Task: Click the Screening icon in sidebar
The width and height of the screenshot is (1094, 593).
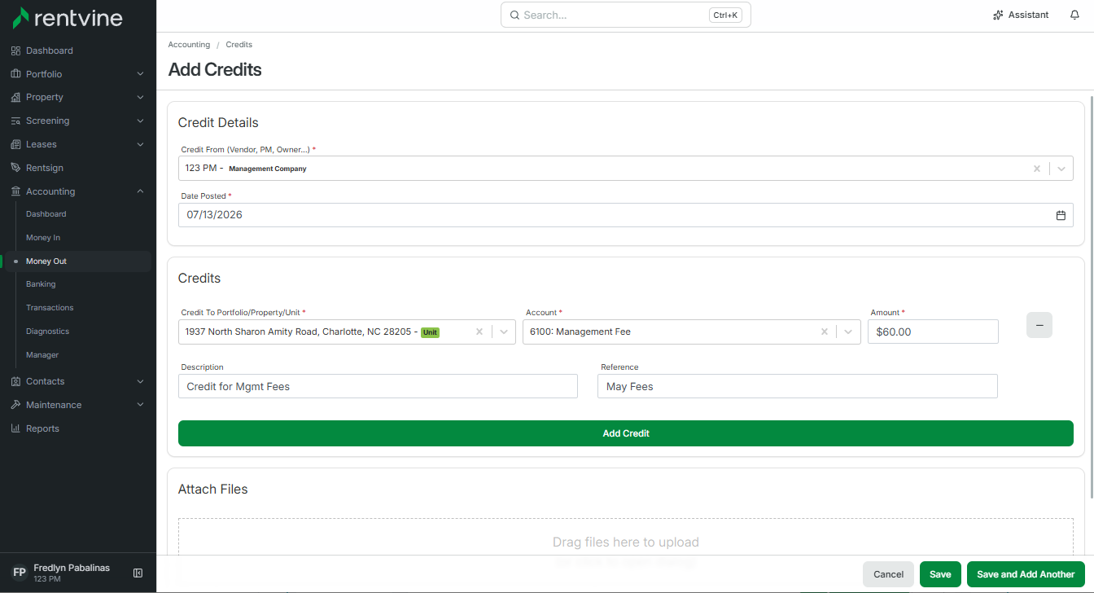Action: (x=15, y=121)
